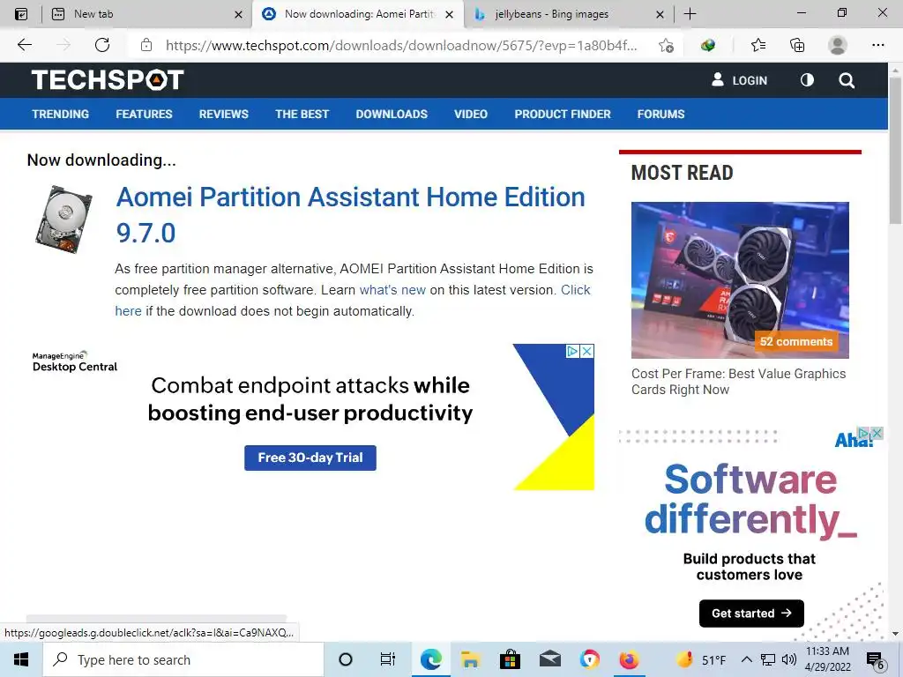
Task: Open the REVIEWS menu
Action: click(223, 114)
